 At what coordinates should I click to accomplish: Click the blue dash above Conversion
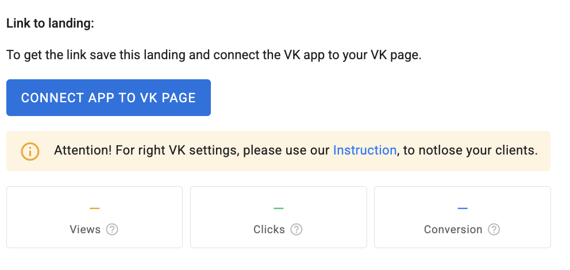(x=463, y=208)
